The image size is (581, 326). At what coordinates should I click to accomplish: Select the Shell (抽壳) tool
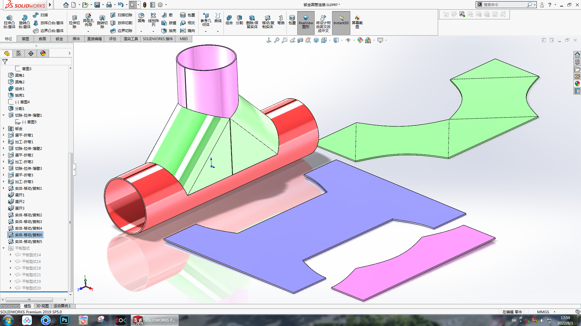[x=169, y=31]
